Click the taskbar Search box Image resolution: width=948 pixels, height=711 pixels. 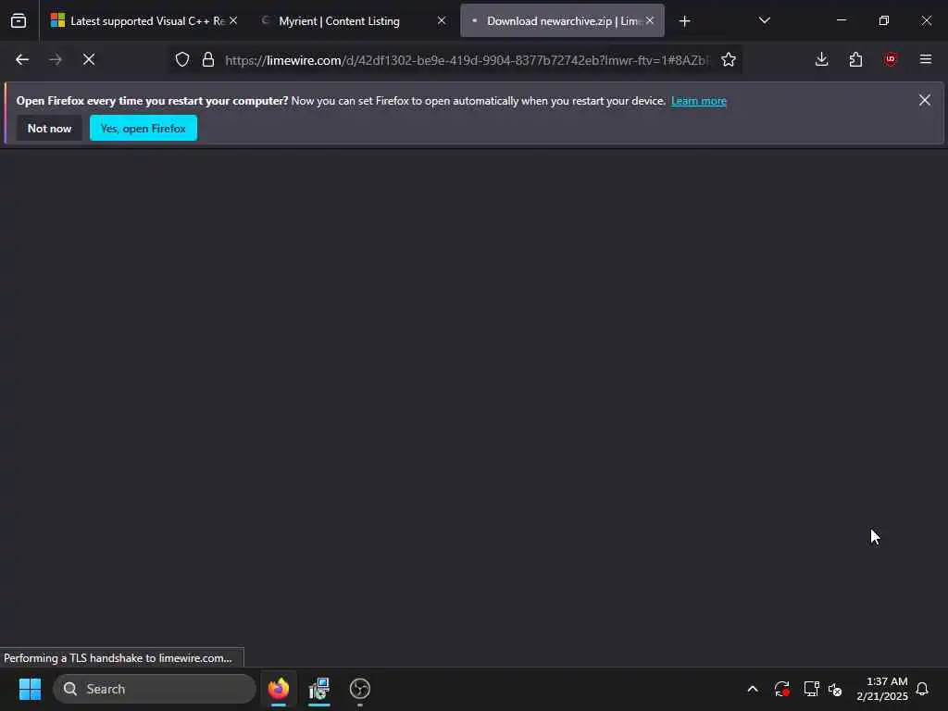155,689
